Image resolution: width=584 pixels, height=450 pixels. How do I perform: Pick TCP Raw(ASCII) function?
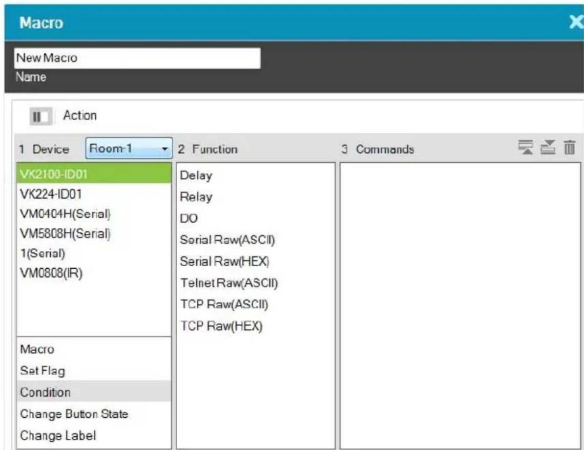point(256,304)
